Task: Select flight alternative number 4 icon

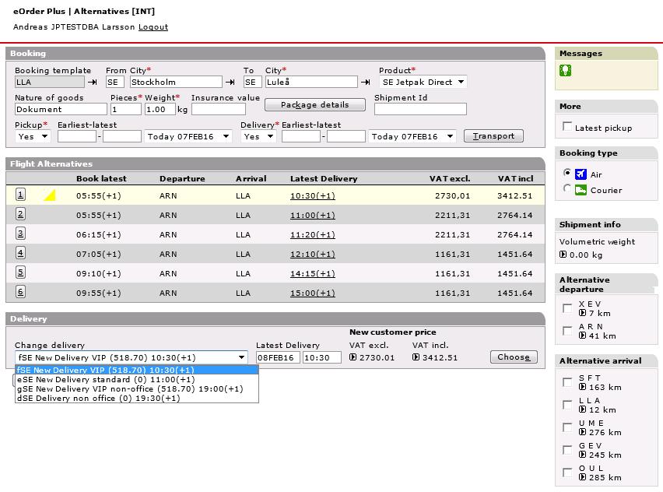Action: [x=20, y=253]
